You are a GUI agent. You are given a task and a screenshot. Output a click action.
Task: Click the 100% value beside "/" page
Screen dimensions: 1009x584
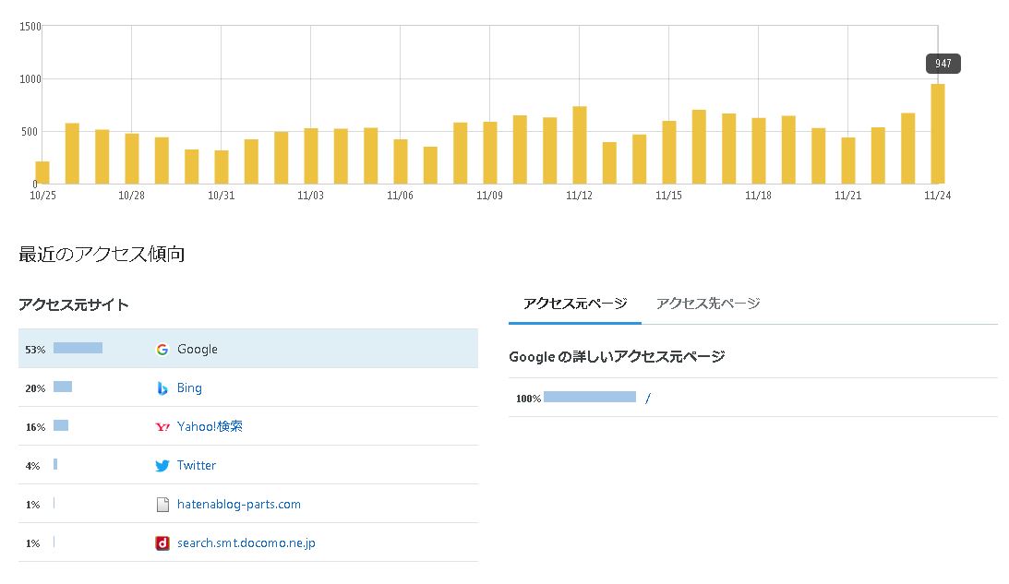pyautogui.click(x=528, y=399)
